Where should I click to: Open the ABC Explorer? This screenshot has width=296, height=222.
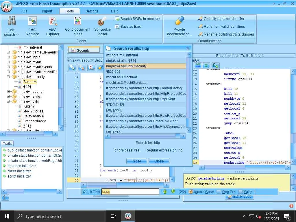pyautogui.click(x=52, y=27)
